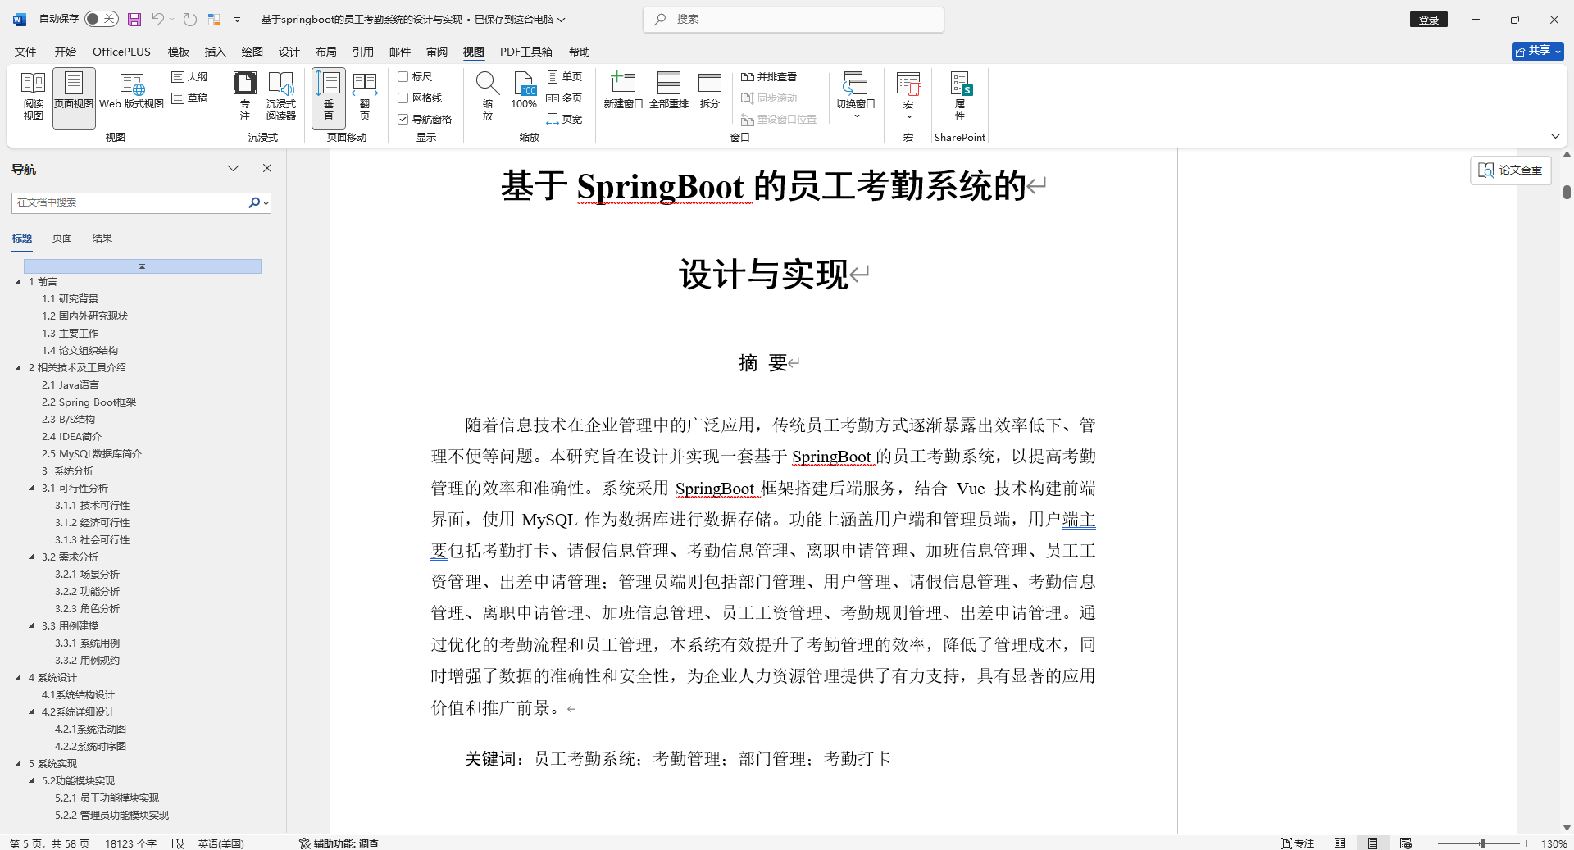Enable the Ruler checkbox (标尺)

pos(403,77)
